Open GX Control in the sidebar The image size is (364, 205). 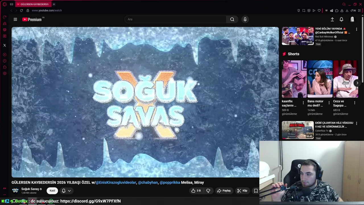coord(5,17)
